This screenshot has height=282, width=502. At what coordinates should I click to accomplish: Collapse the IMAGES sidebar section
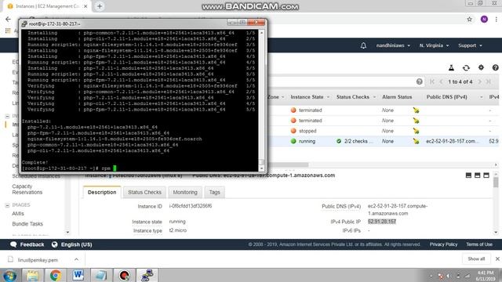coord(7,205)
